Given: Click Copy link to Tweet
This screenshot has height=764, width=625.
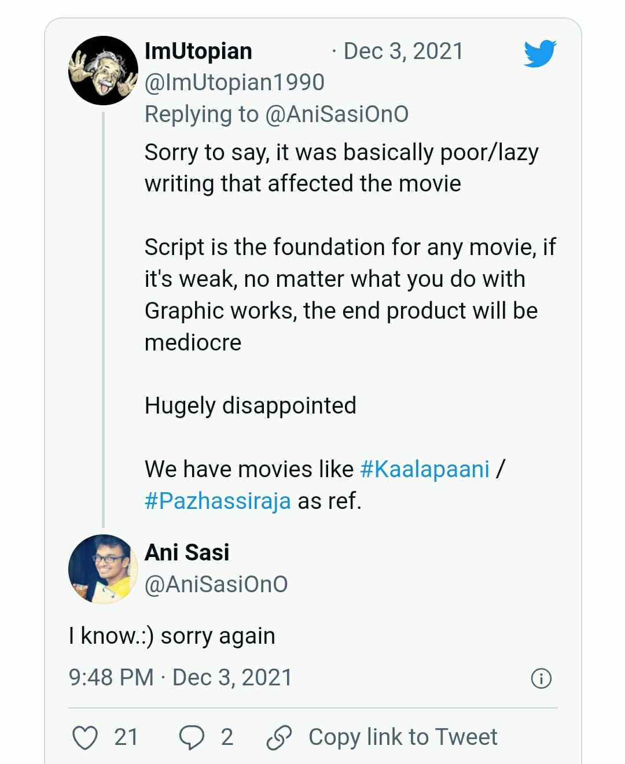Looking at the screenshot, I should click(403, 737).
